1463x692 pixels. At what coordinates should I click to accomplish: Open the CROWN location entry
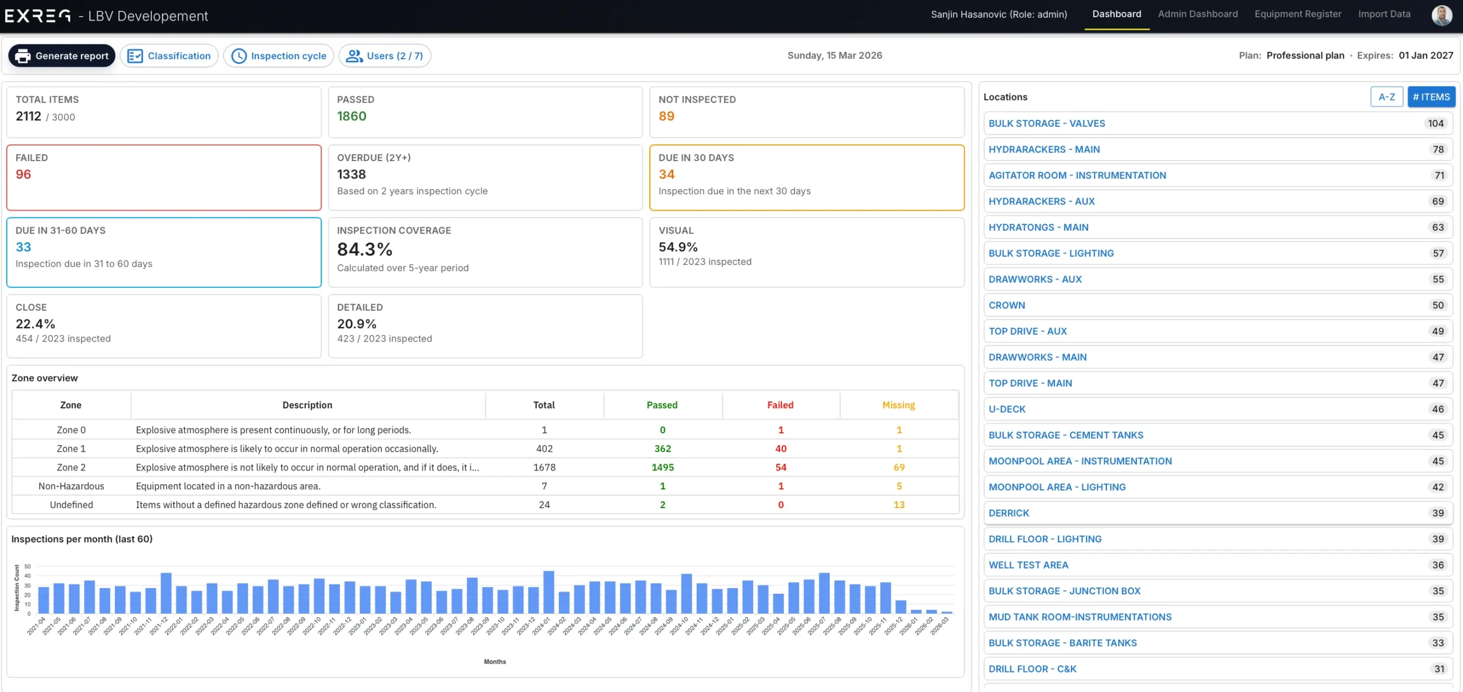click(1006, 305)
